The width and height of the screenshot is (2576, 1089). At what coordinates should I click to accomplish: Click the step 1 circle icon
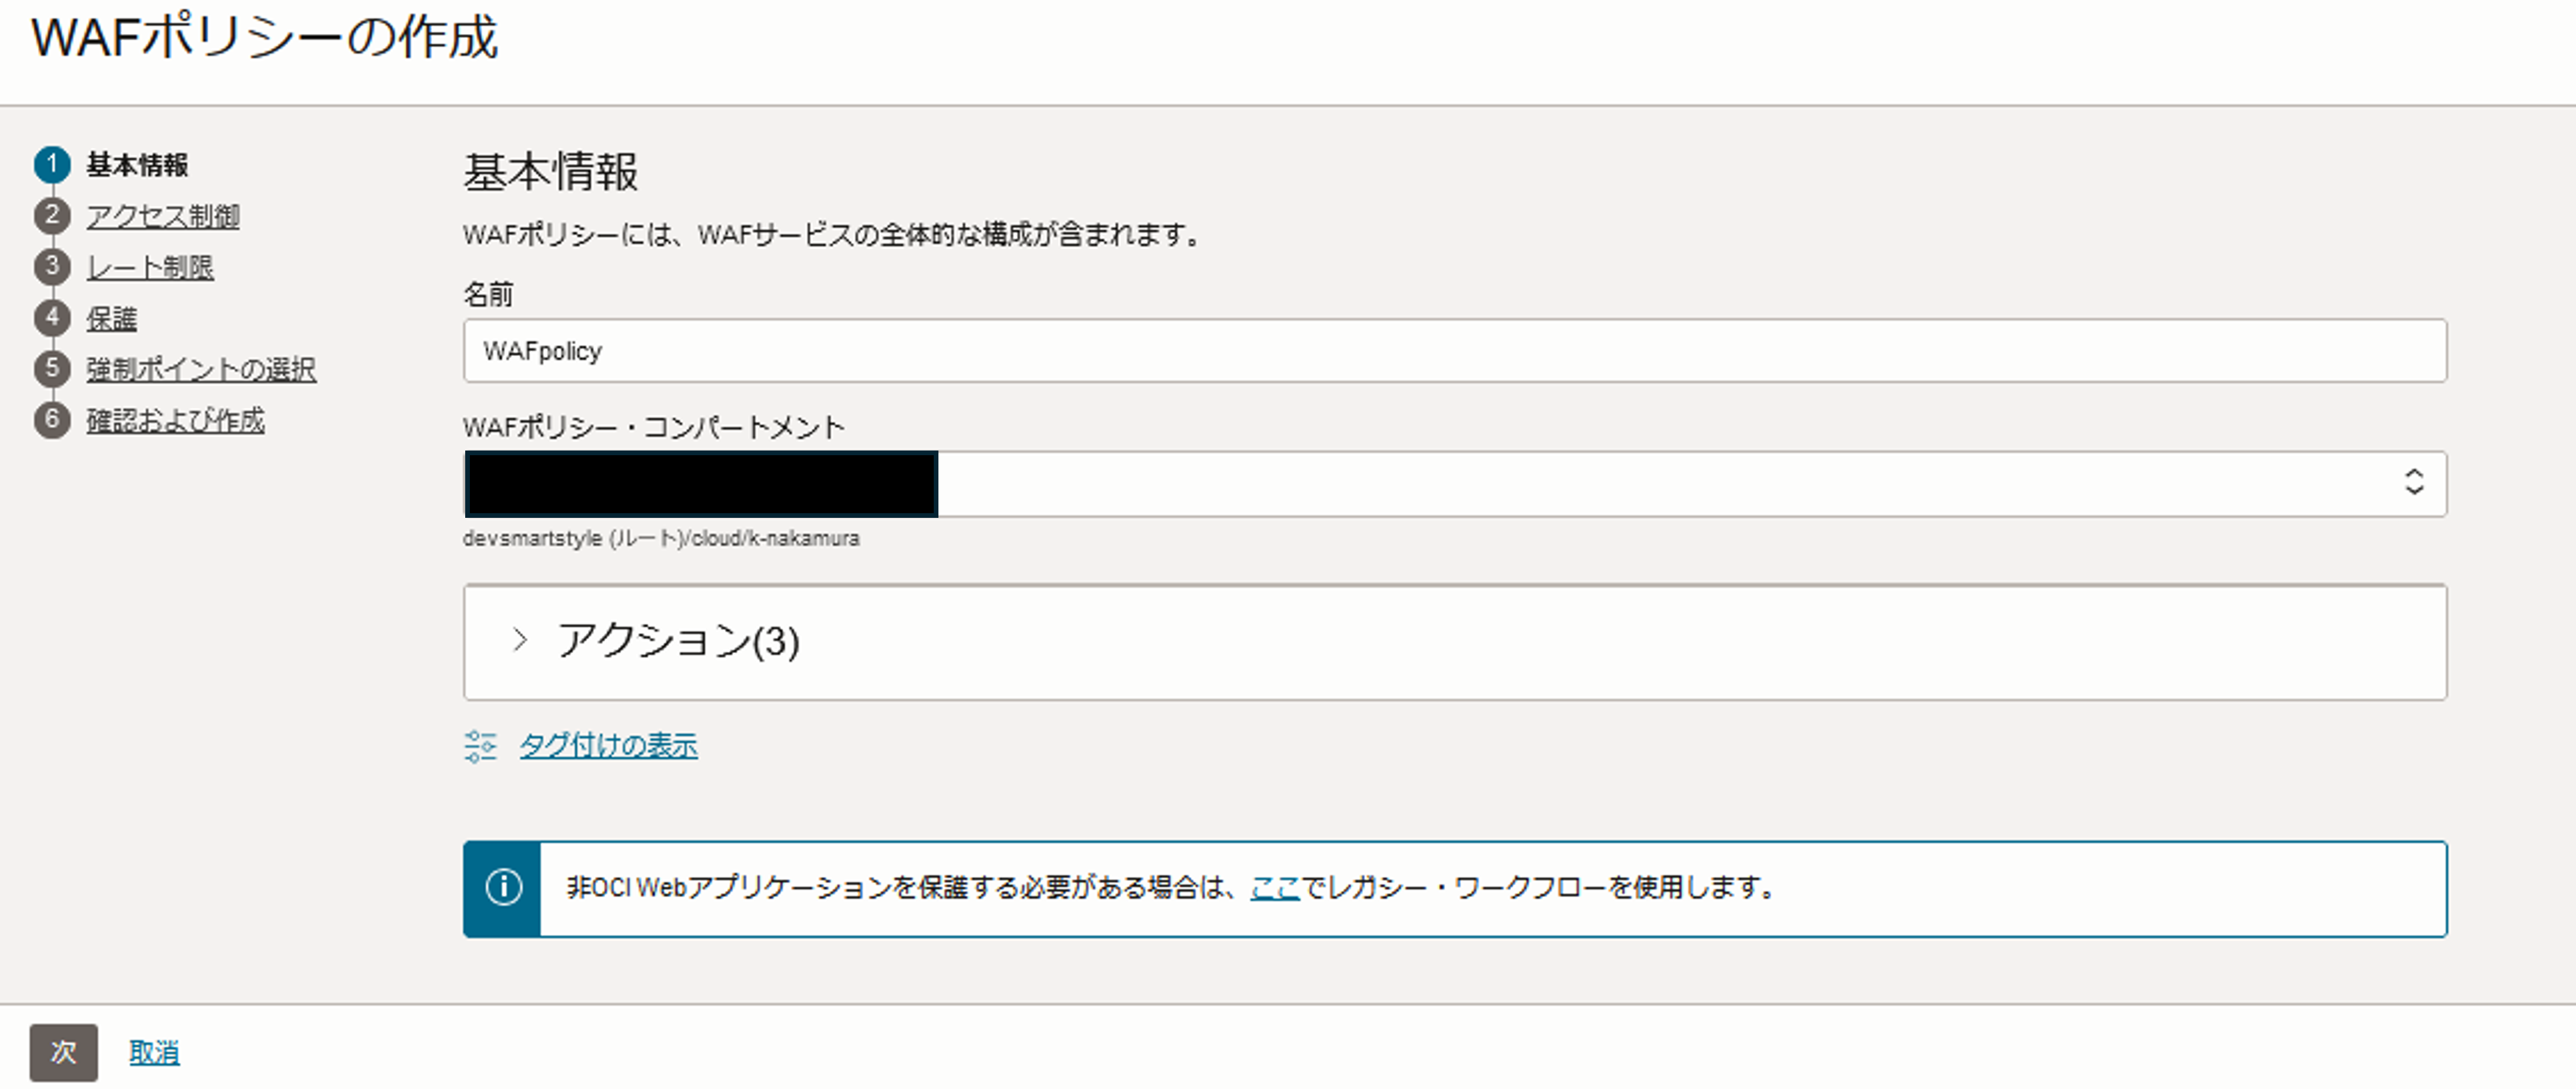coord(52,165)
